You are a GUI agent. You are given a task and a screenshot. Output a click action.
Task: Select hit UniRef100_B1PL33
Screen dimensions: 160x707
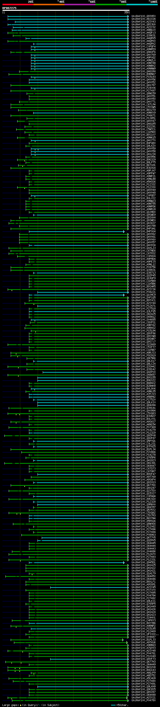143,640
